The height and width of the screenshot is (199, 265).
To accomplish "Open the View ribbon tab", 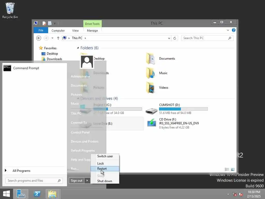I will pyautogui.click(x=75, y=31).
